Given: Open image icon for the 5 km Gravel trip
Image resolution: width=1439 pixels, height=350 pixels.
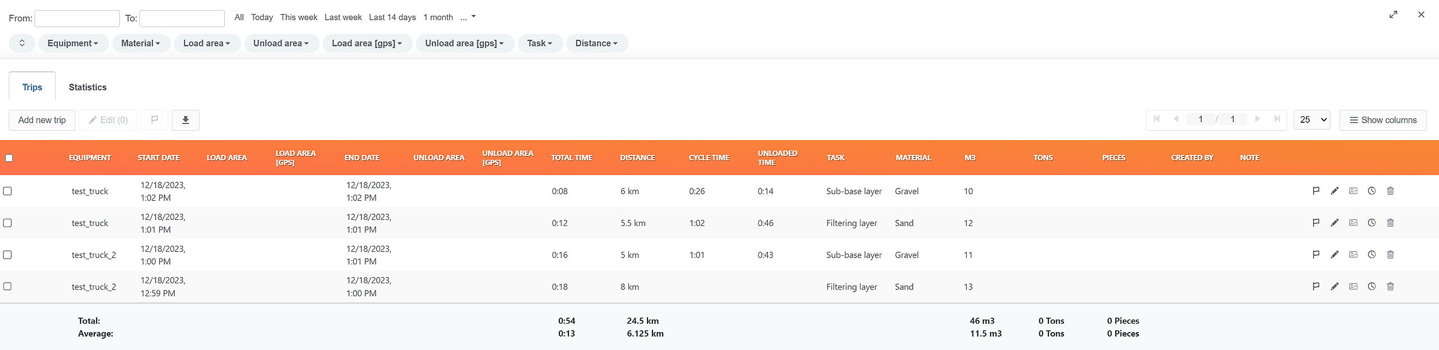Looking at the screenshot, I should 1353,255.
